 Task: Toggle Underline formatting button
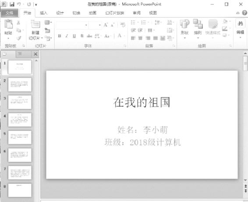(74, 36)
